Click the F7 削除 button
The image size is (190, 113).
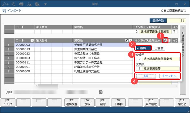tap(103, 102)
